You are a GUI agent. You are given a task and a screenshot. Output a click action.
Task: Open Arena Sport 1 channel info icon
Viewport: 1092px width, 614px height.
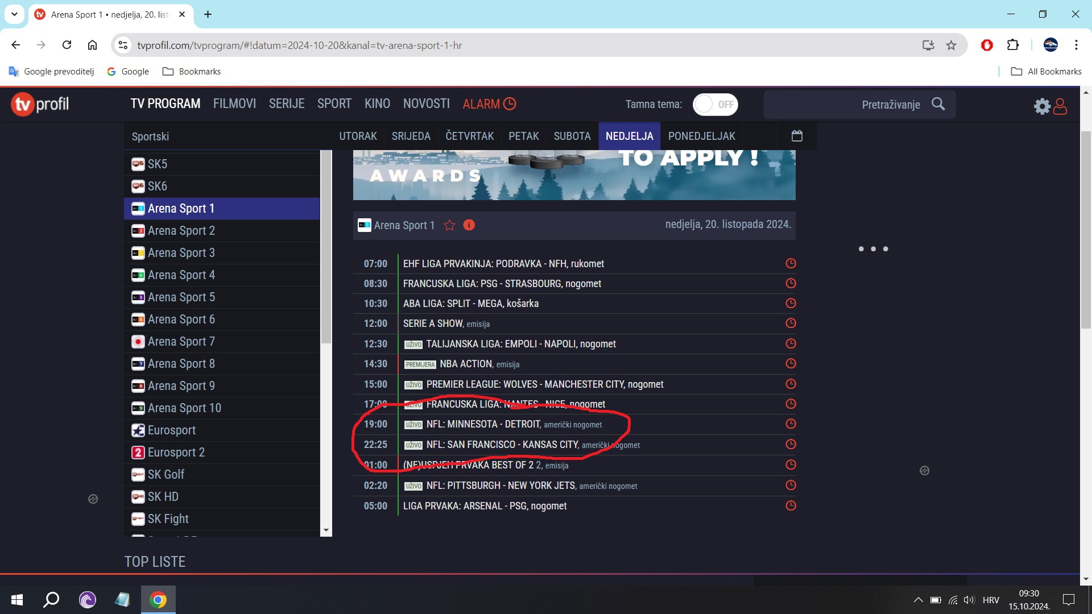click(x=469, y=225)
